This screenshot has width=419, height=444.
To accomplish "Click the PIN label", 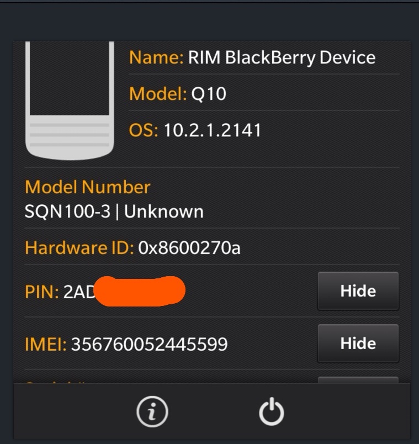I will tap(42, 292).
